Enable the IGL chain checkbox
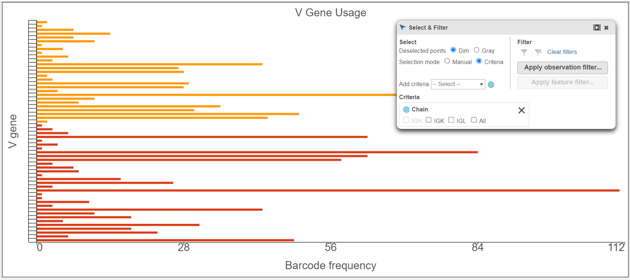Viewport: 630px width, 280px height. [x=451, y=120]
